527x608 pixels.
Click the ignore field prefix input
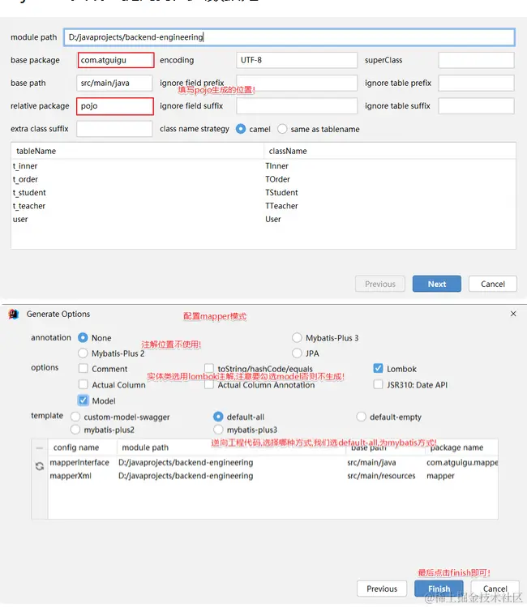(297, 83)
